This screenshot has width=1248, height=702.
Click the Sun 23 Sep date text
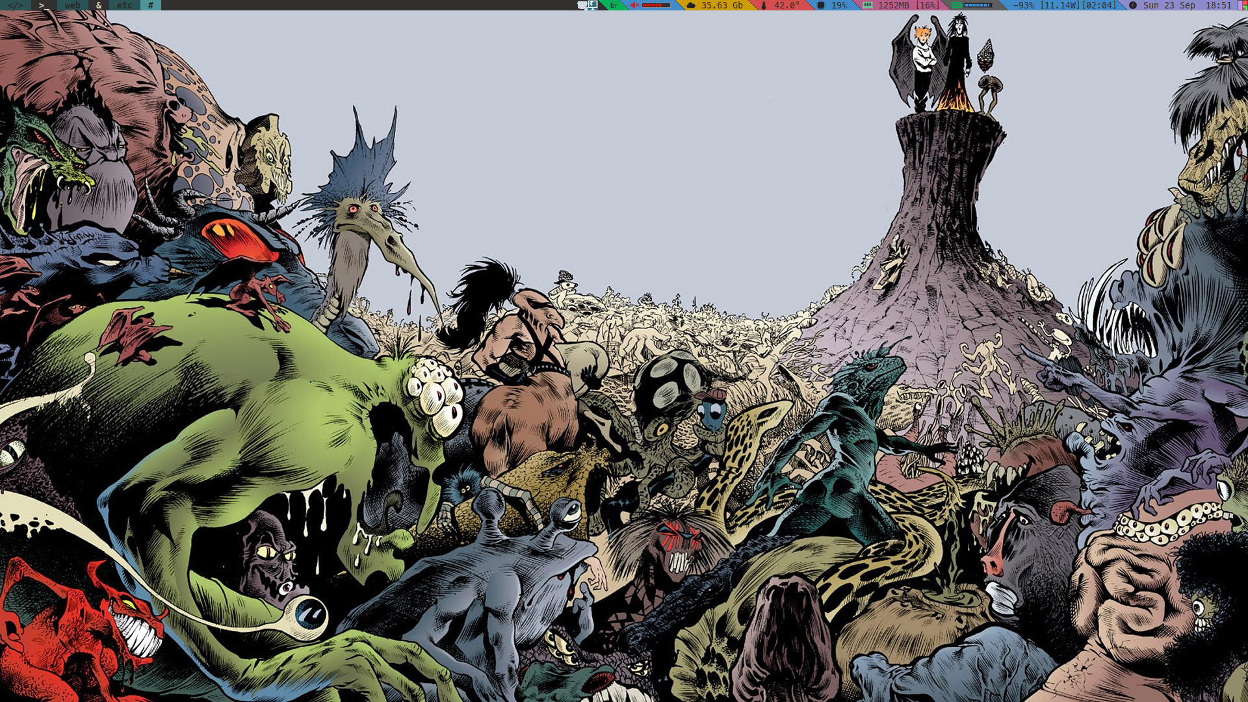(1169, 5)
